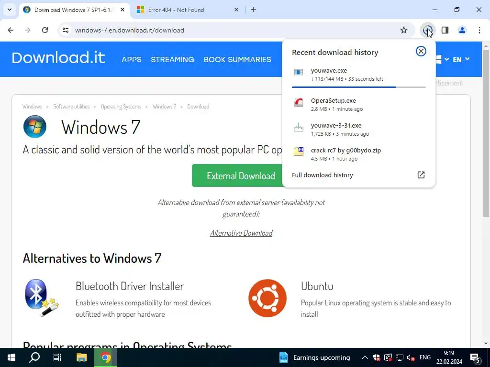This screenshot has width=490, height=367.
Task: Click the crack rc7 zip file icon
Action: point(299,151)
